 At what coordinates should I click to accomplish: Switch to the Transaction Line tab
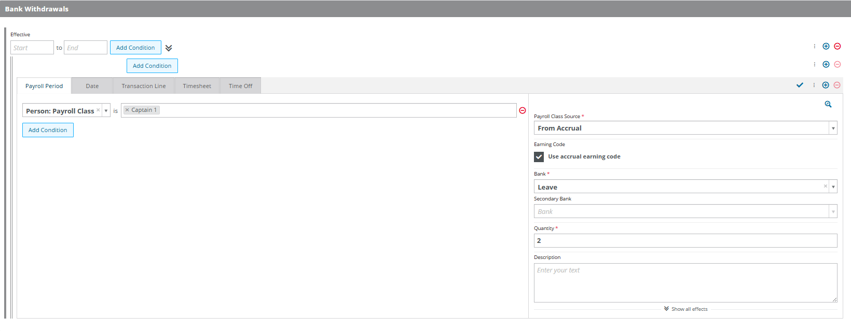(144, 86)
